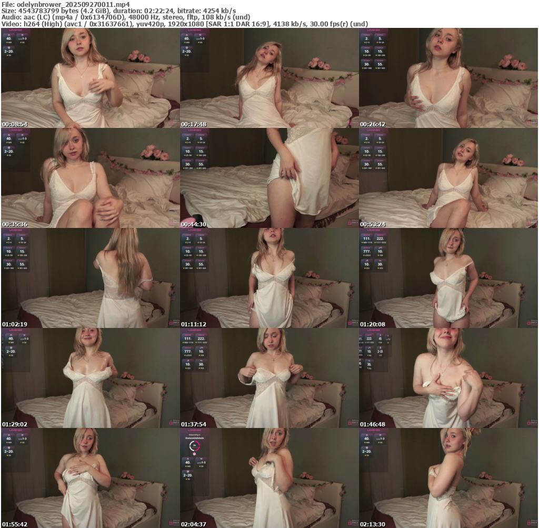Pick the preview frame at 01:11:12
539x528 pixels.
click(269, 278)
